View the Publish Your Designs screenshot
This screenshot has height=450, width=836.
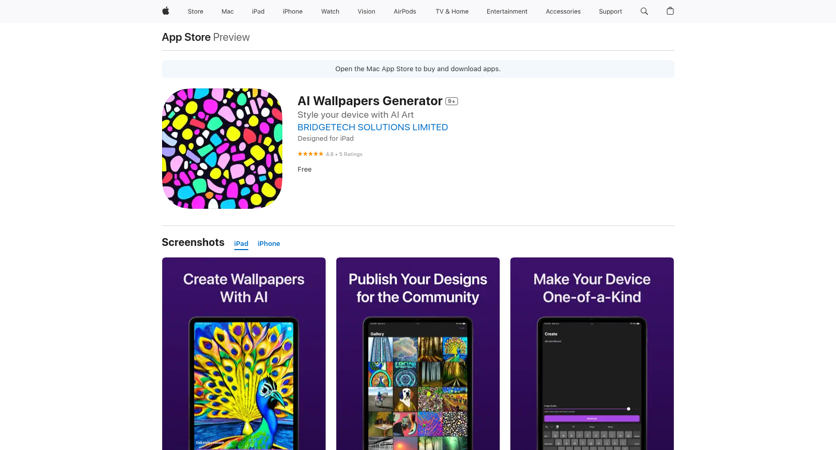(x=418, y=354)
